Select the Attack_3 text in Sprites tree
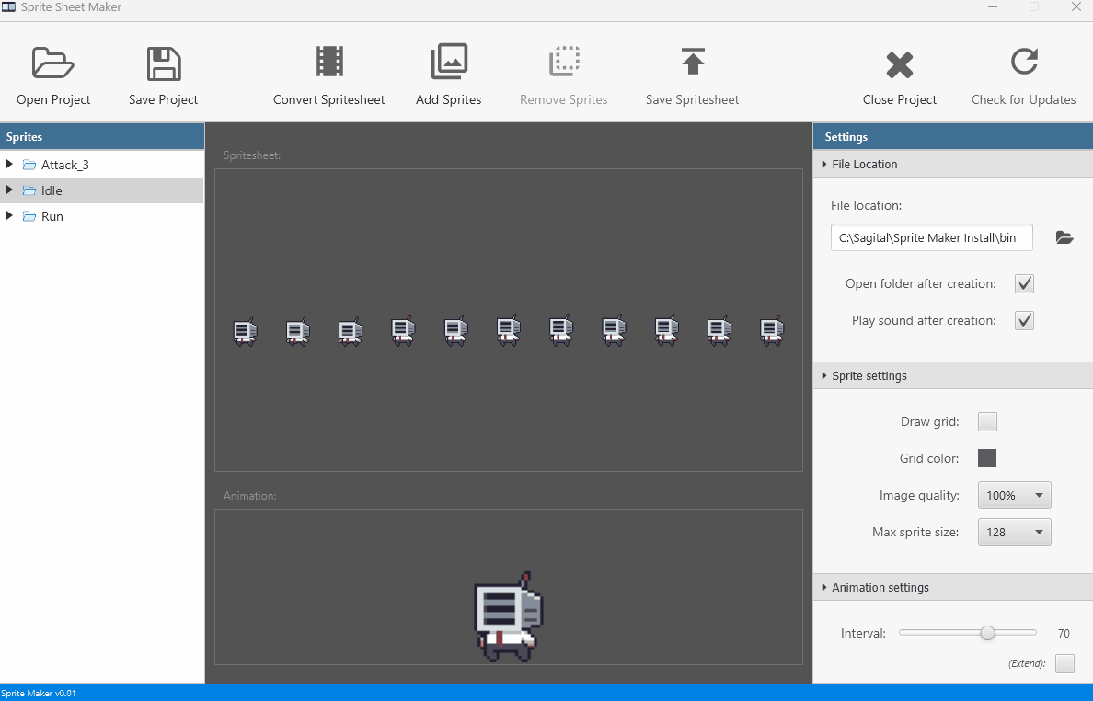1093x701 pixels. pos(64,166)
